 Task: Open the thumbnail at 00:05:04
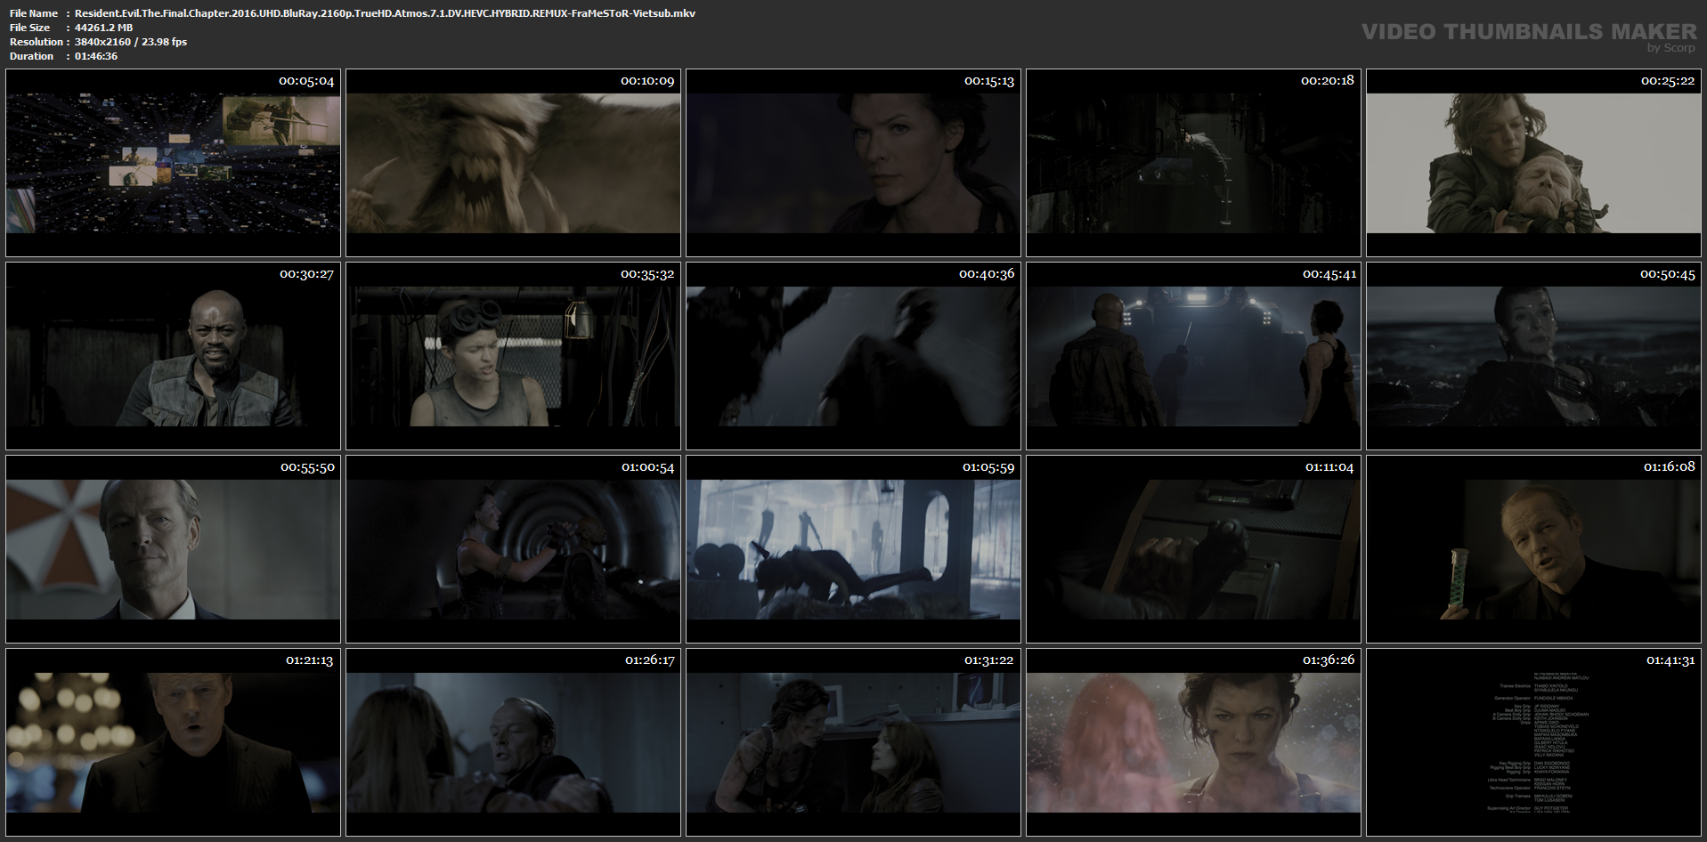tap(173, 163)
